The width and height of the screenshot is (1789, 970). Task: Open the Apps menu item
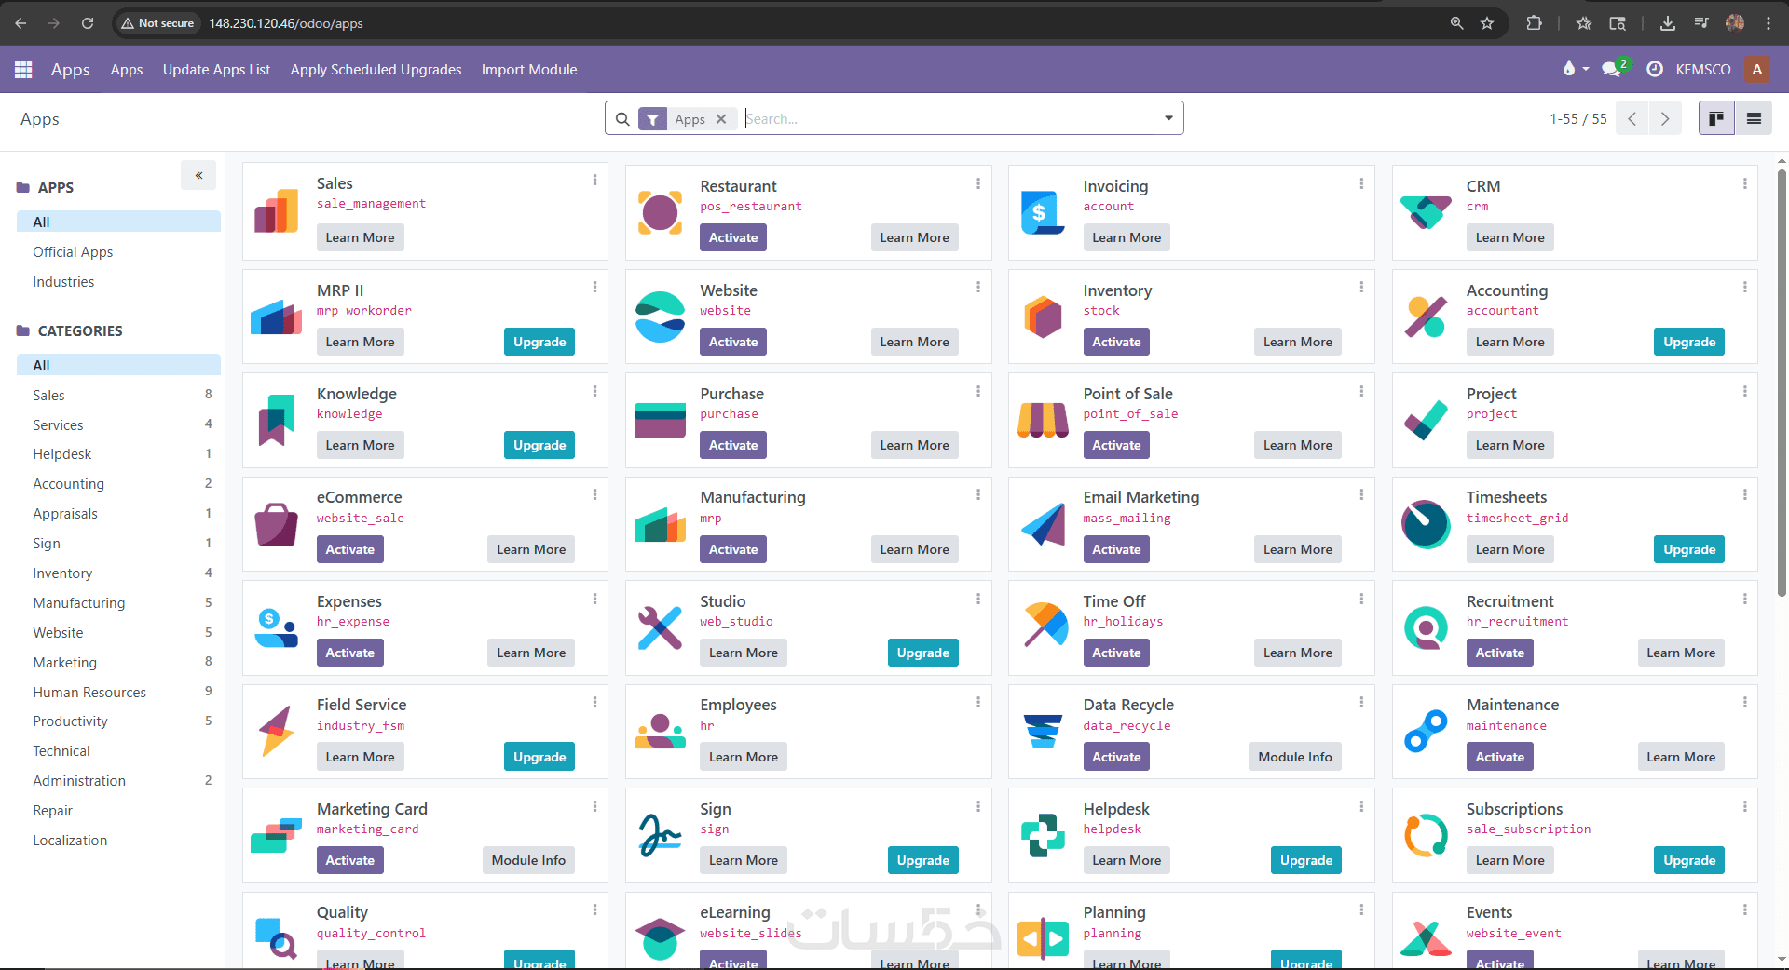127,70
